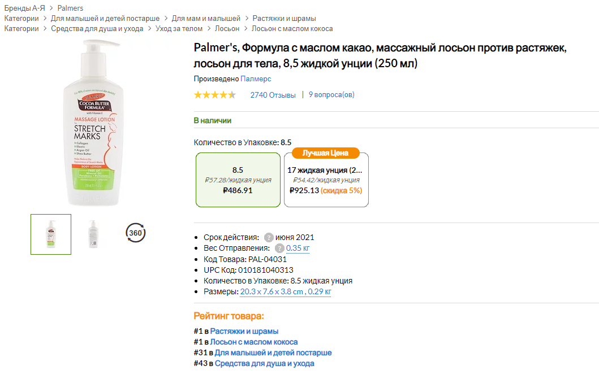Viewport: 599px width, 375px height.
Task: Select the 8.5 жидкая унция package option
Action: point(238,180)
